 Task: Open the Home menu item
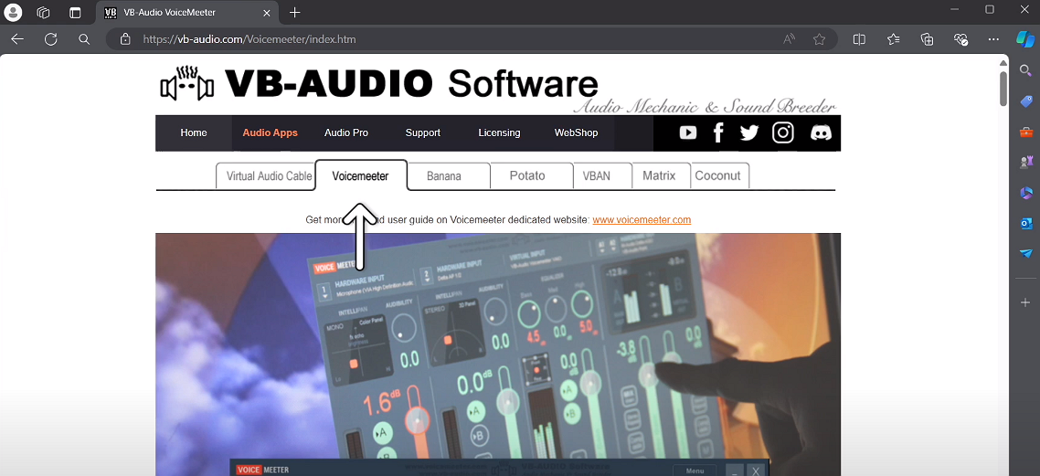[194, 132]
